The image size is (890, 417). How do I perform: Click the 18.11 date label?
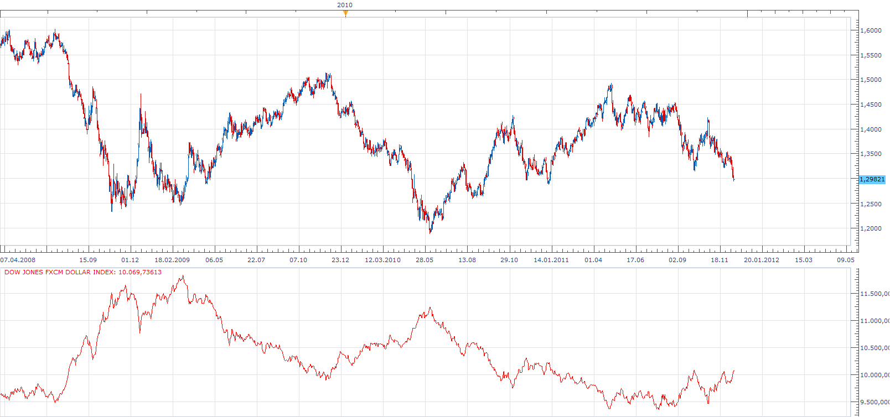(x=720, y=260)
